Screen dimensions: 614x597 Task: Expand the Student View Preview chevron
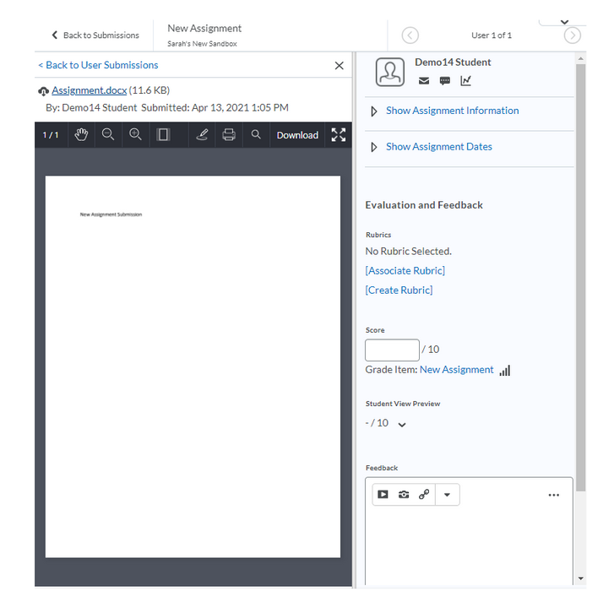point(402,424)
